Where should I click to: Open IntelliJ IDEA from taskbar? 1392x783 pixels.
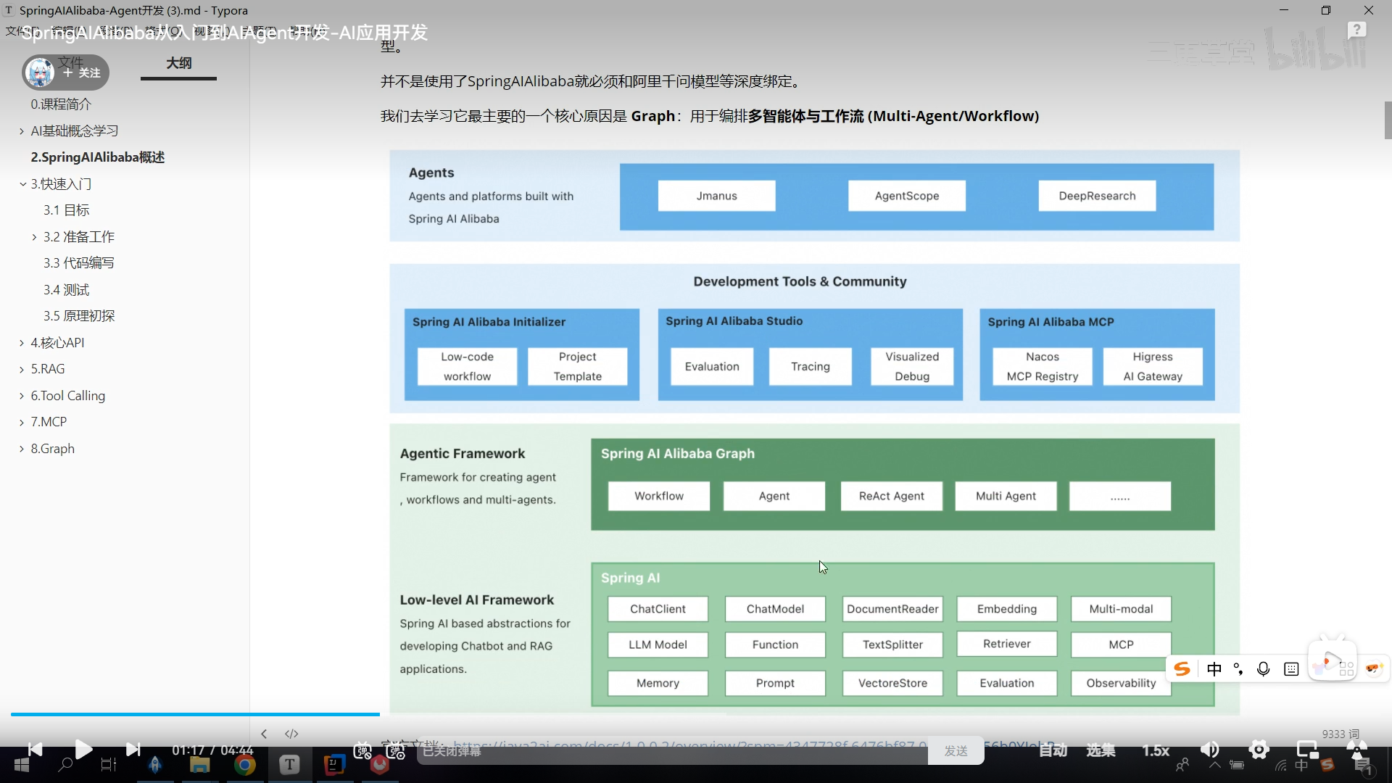334,765
